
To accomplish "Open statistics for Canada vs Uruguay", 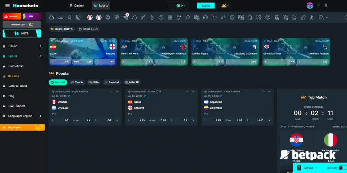I will point(111,92).
